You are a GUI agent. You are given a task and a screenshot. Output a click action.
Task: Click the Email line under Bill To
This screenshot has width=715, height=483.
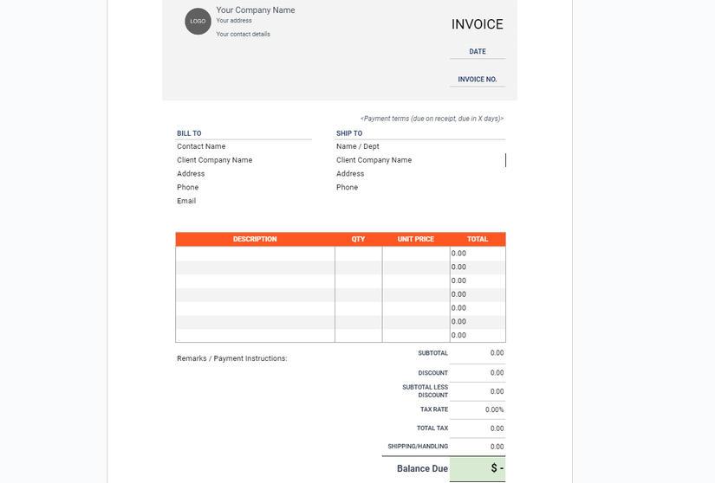point(186,201)
